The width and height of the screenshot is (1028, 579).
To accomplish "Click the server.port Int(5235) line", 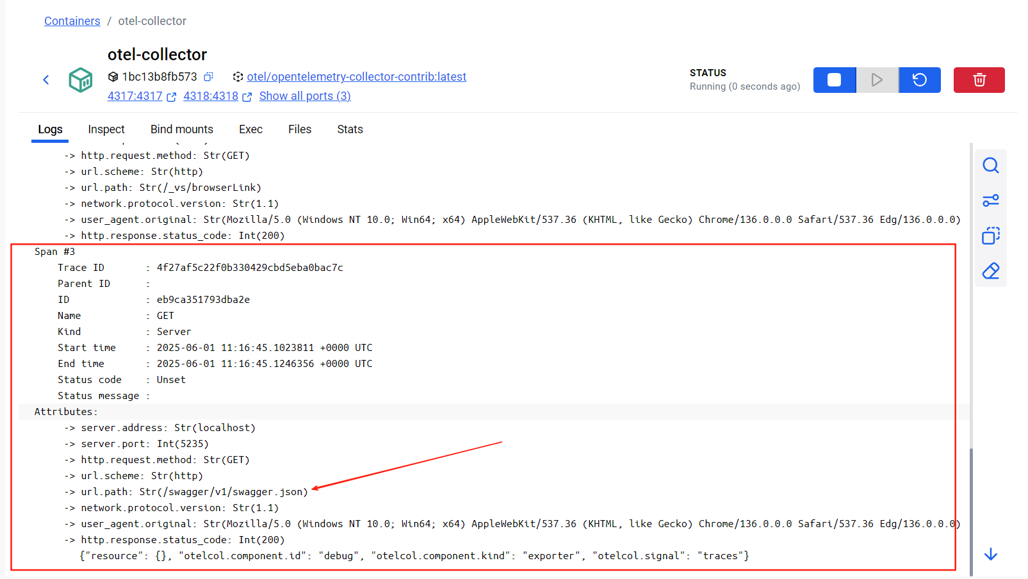I will [136, 444].
